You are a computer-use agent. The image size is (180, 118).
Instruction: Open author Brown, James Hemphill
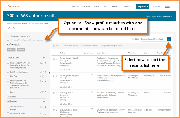[69, 75]
